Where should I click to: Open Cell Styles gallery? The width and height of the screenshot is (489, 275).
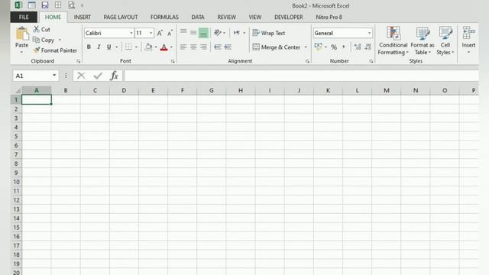coord(445,40)
